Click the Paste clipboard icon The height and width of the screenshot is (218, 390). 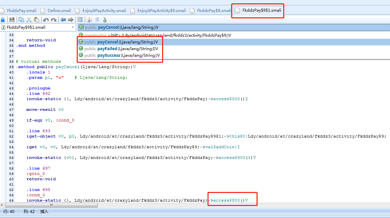(36, 20)
